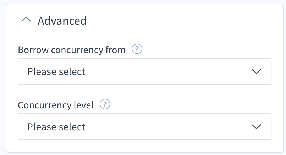Click the upward caret left of Advanced
The height and width of the screenshot is (155, 286).
click(x=26, y=20)
